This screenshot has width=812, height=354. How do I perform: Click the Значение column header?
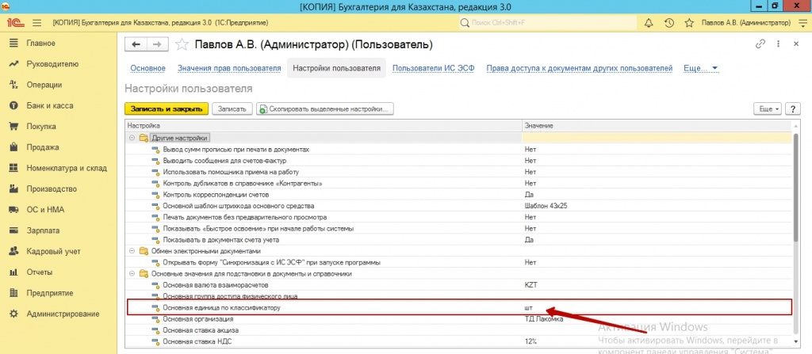[657, 126]
